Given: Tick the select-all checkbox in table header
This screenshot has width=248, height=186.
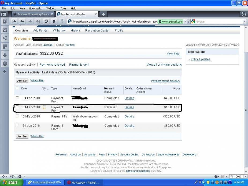Looking at the screenshot, I should click(17, 88).
